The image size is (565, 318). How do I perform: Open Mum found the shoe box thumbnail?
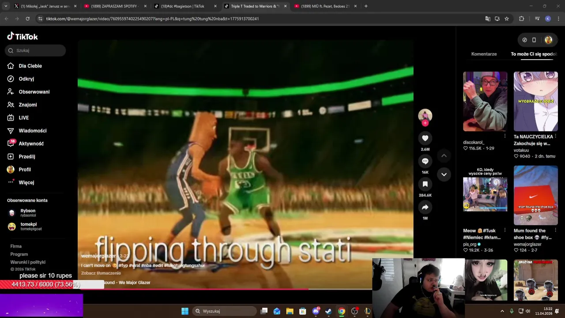click(x=536, y=195)
